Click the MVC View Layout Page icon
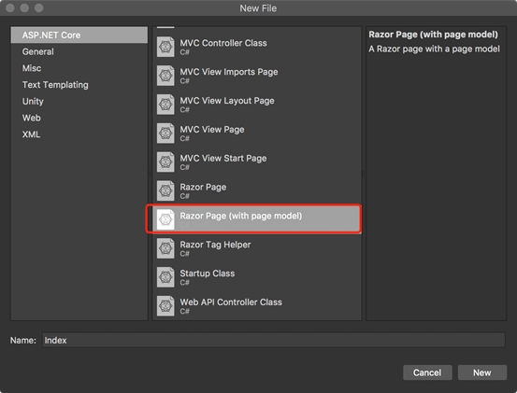 [165, 105]
